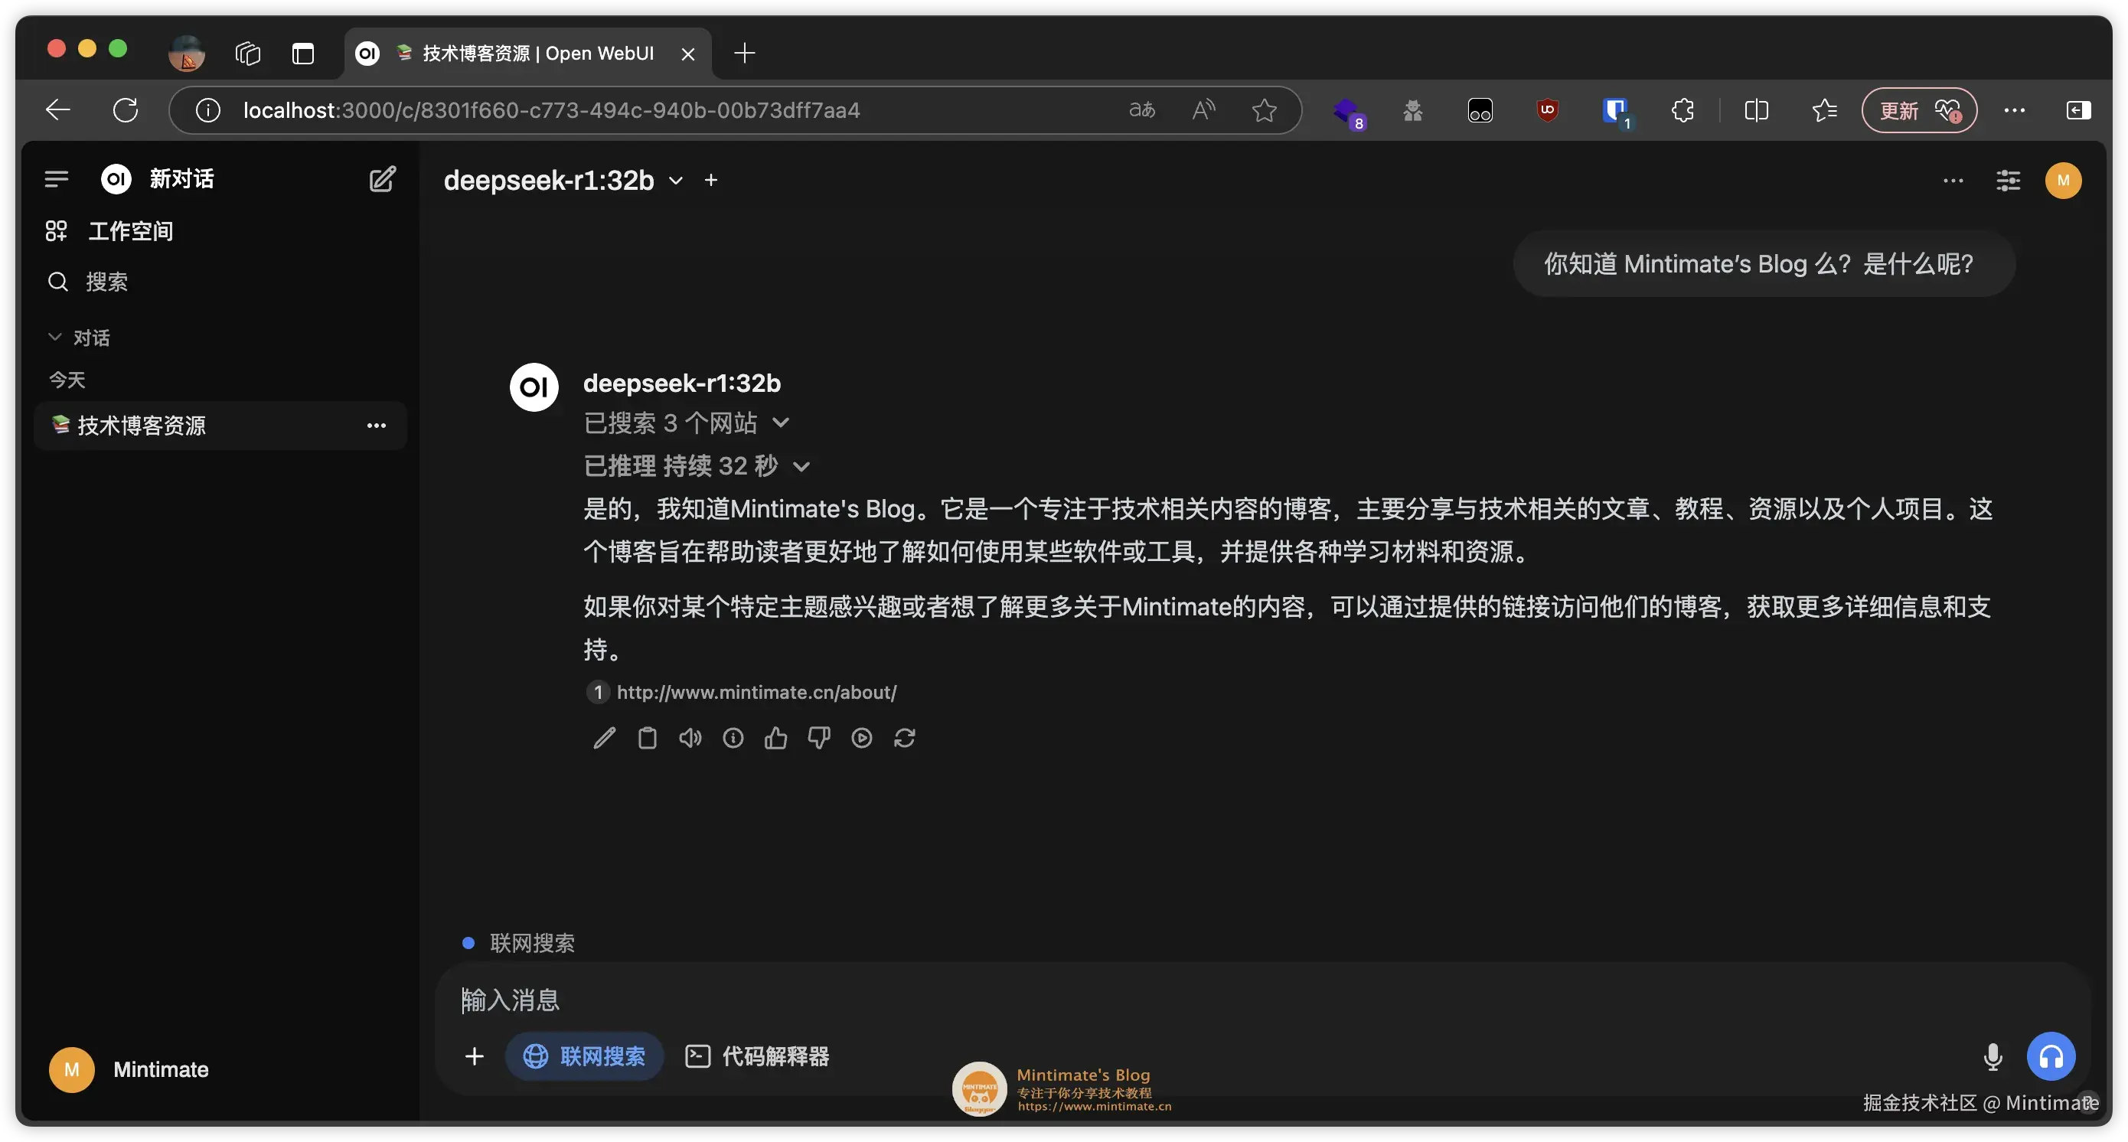2128x1142 pixels.
Task: Read the response aloud with speaker icon
Action: click(690, 737)
